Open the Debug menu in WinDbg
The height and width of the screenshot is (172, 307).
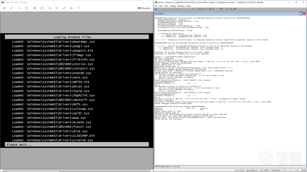tap(173, 6)
